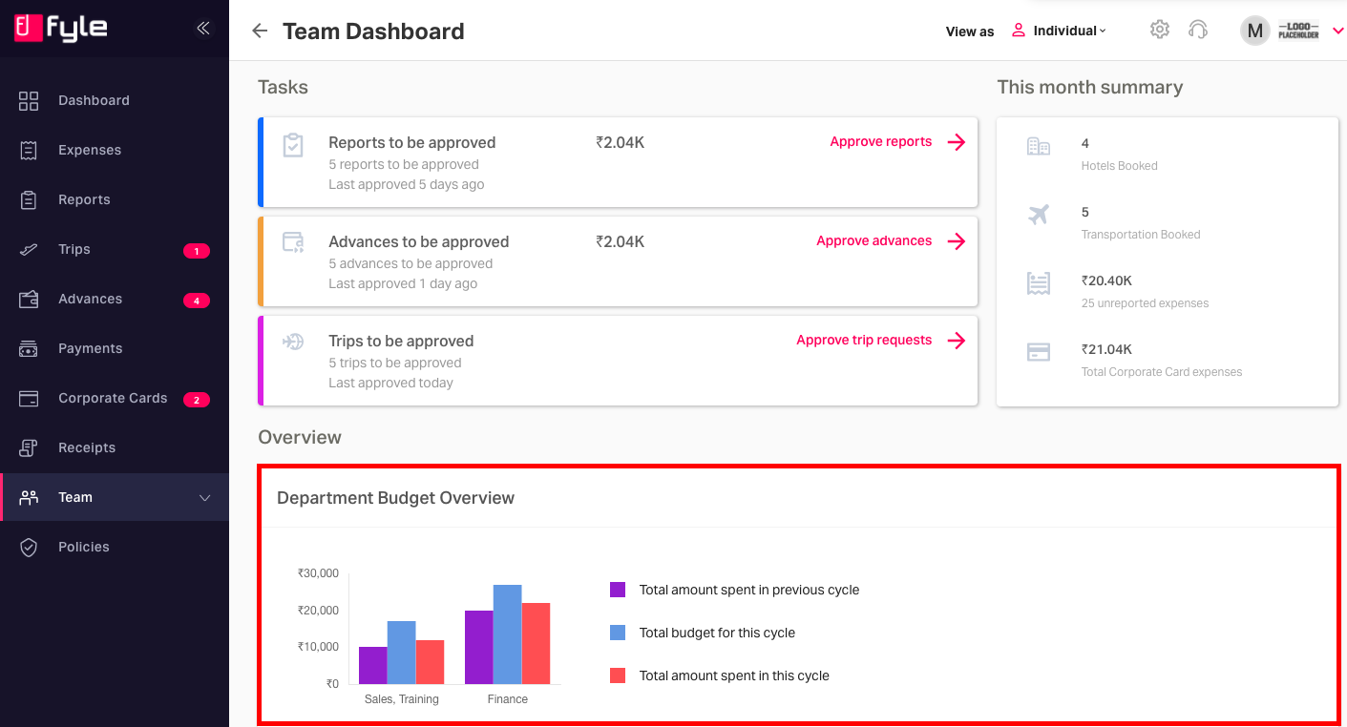This screenshot has width=1347, height=727.
Task: Click the Approve advances link
Action: 873,240
